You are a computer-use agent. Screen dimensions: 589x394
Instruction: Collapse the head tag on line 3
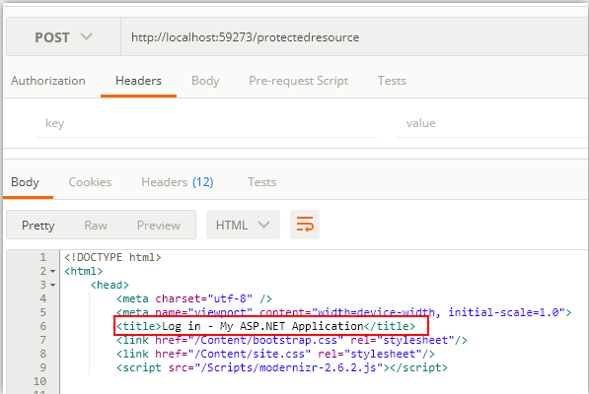52,285
